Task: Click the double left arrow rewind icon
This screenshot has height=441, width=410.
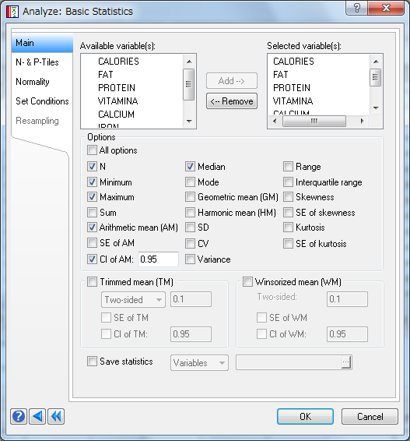Action: tap(56, 416)
